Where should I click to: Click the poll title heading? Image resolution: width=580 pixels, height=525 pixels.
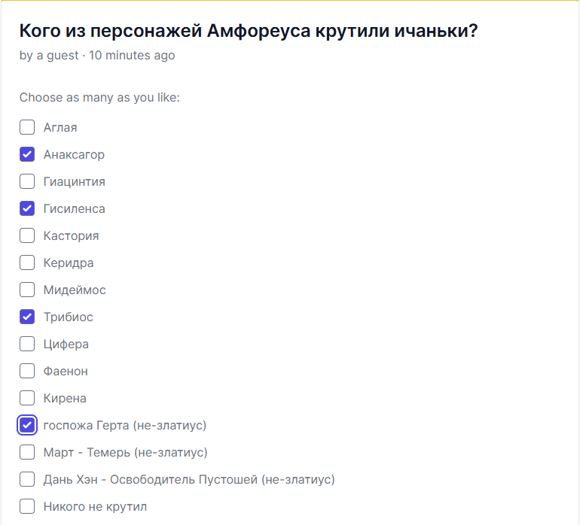(x=249, y=32)
